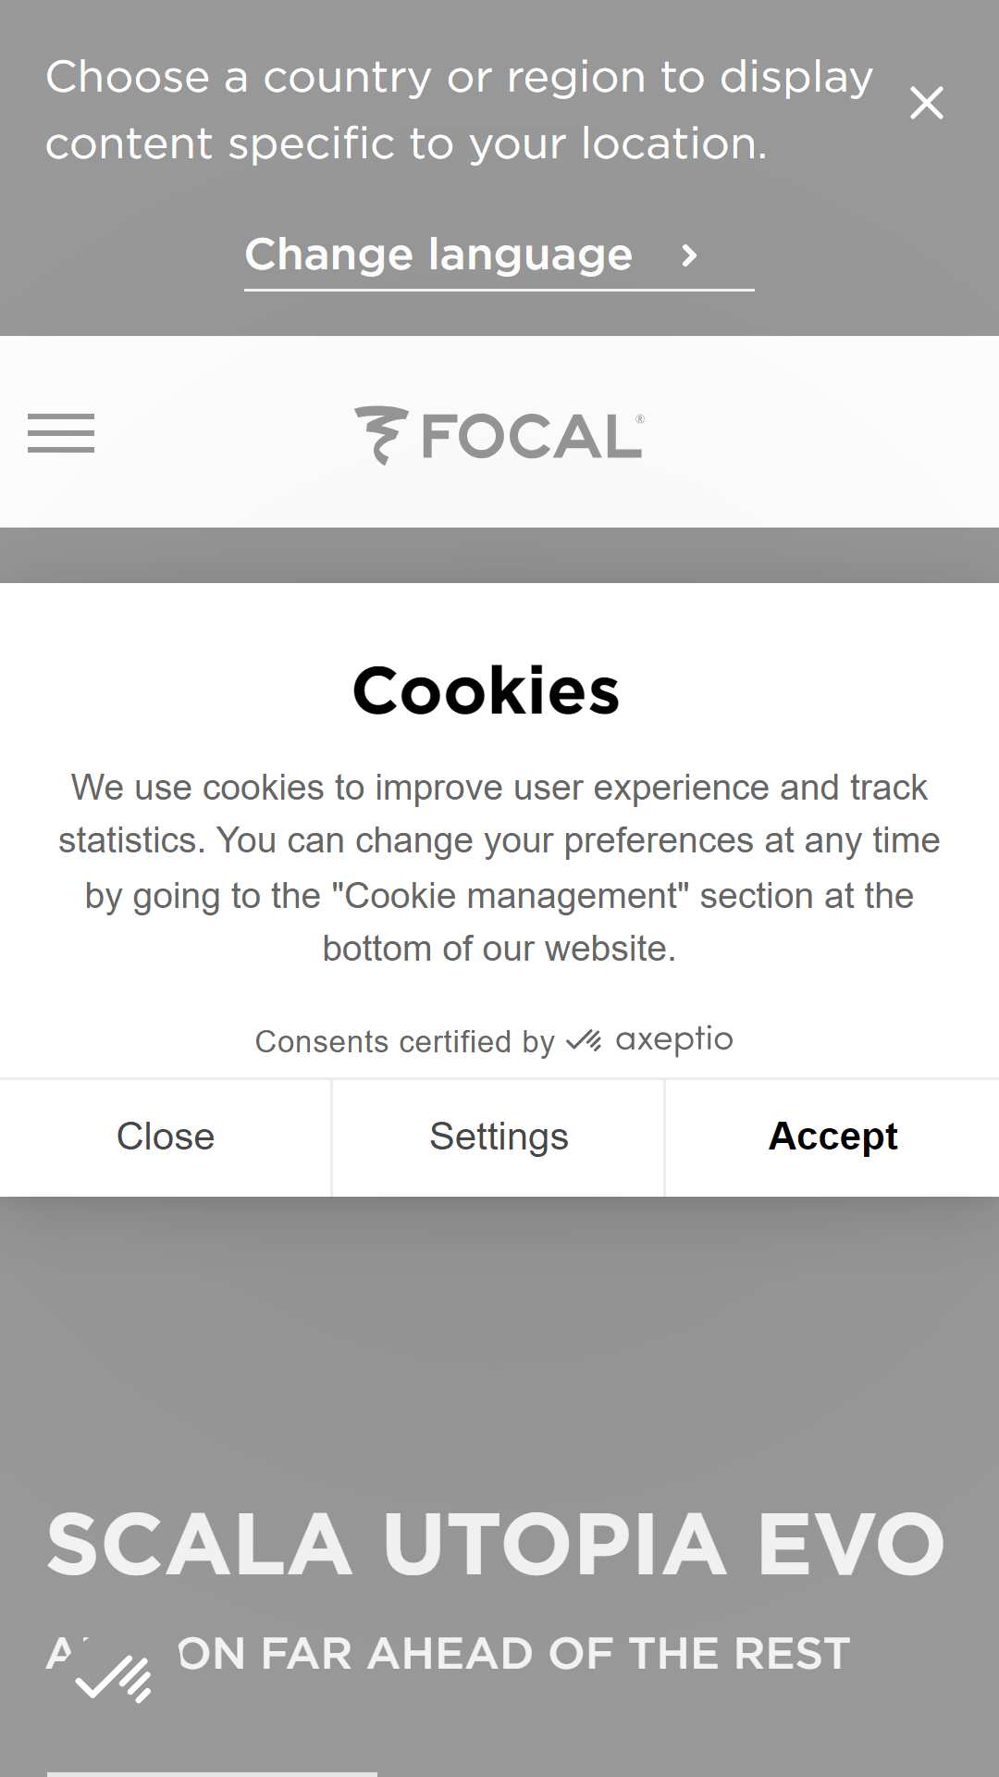
Task: Open the hamburger navigation menu
Action: (61, 433)
